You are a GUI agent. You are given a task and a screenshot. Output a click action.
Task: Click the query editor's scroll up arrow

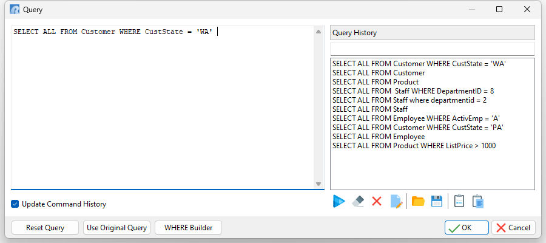tap(318, 32)
